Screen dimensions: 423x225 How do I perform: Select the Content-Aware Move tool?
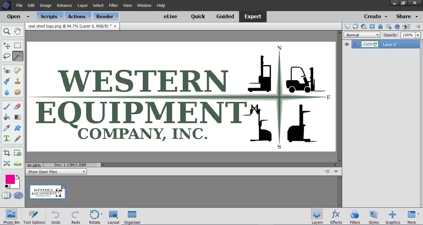coord(7,164)
